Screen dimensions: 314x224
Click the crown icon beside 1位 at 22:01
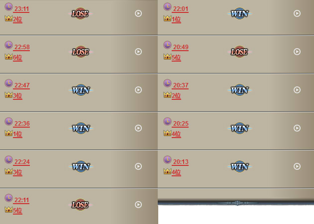(167, 18)
